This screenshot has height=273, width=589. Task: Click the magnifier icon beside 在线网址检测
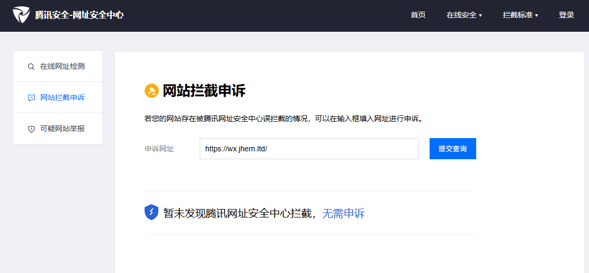[31, 67]
